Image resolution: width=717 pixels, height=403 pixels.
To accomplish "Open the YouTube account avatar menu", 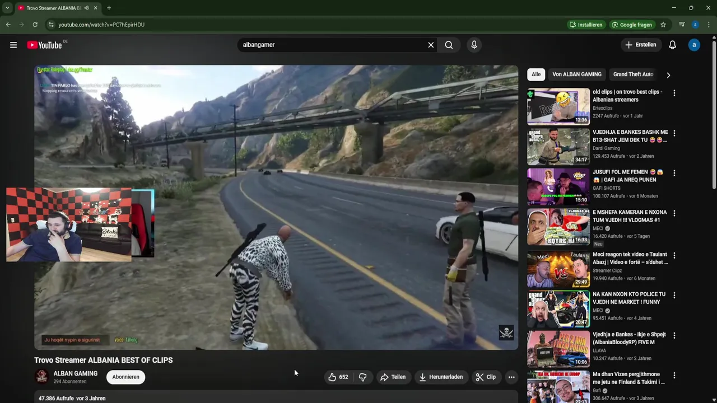I will 694,45.
